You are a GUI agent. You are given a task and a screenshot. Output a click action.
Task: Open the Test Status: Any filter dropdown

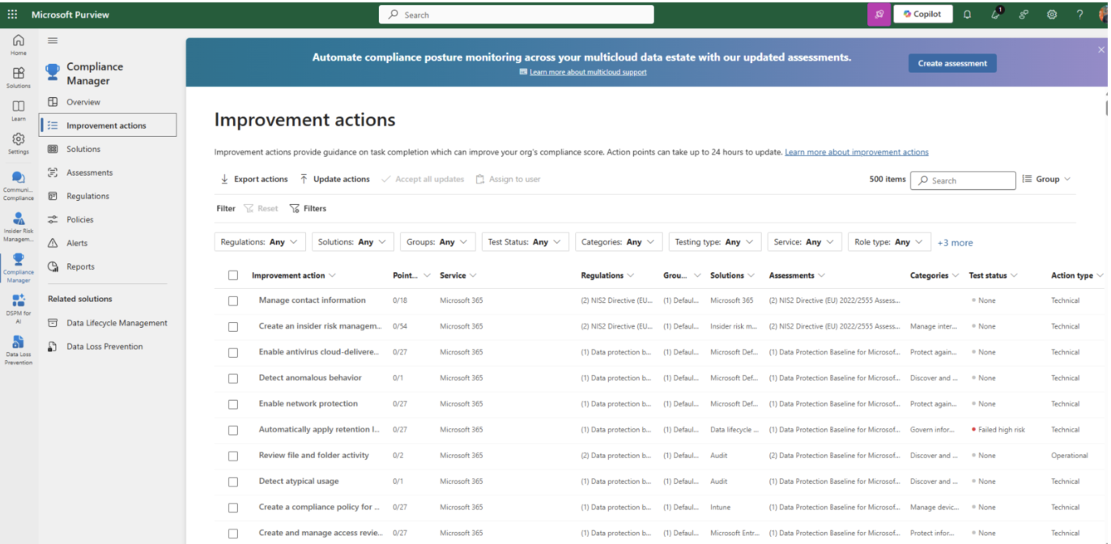[525, 242]
